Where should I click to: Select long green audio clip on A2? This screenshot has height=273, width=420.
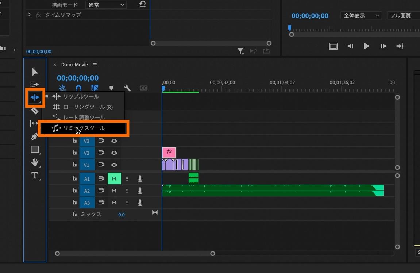click(273, 191)
